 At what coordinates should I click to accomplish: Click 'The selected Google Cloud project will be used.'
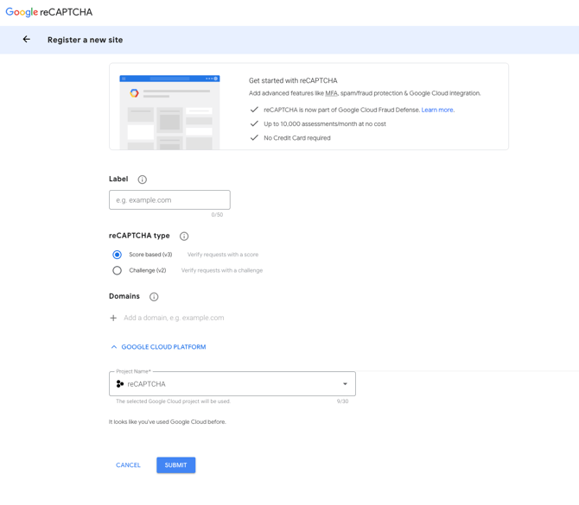pyautogui.click(x=173, y=401)
